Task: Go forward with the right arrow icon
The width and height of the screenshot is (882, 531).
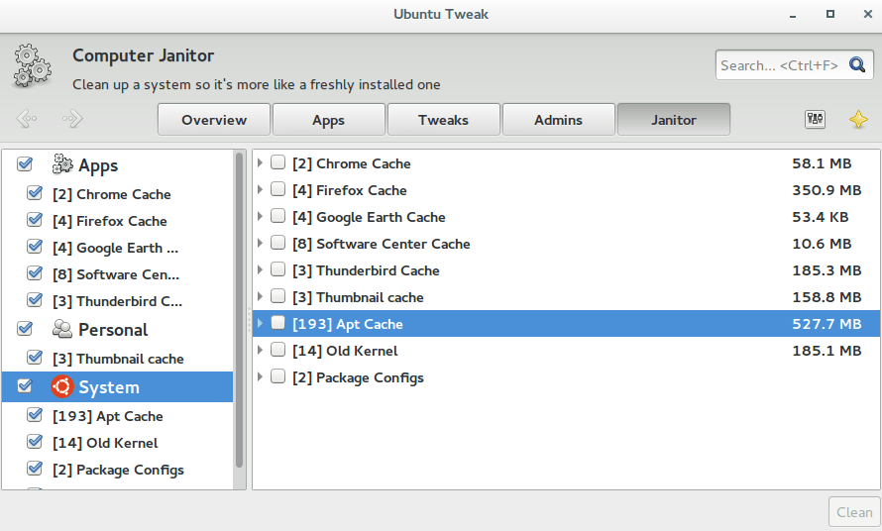Action: [72, 119]
